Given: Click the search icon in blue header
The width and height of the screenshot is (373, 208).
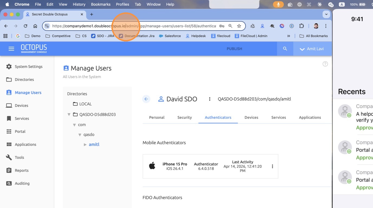Looking at the screenshot, I should (285, 49).
